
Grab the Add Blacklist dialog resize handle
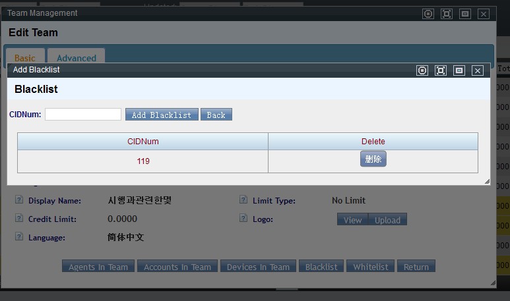pyautogui.click(x=487, y=181)
